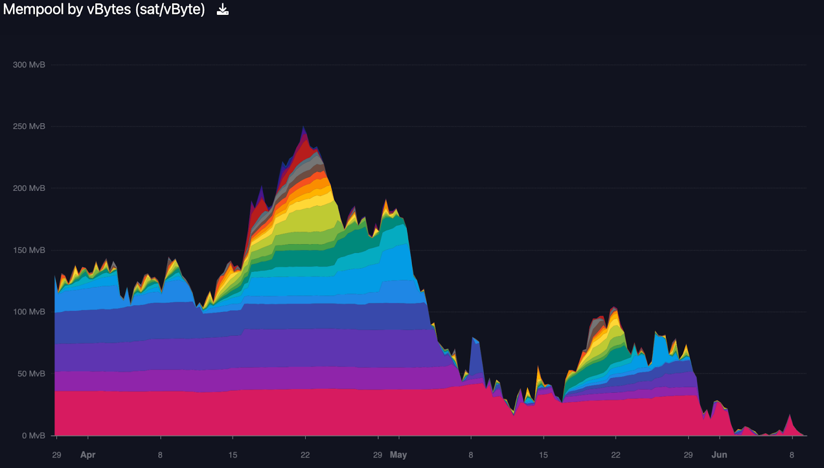Screen dimensions: 824x468
Task: Select the 250 MvB y-axis label
Action: click(x=29, y=127)
